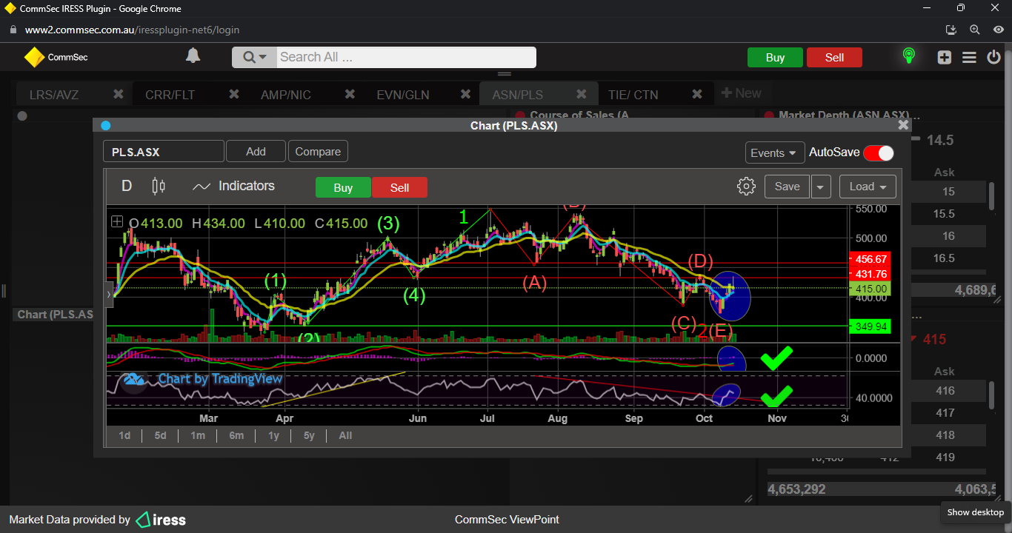Show desktop from taskbar tooltip
The width and height of the screenshot is (1012, 533).
coord(975,512)
